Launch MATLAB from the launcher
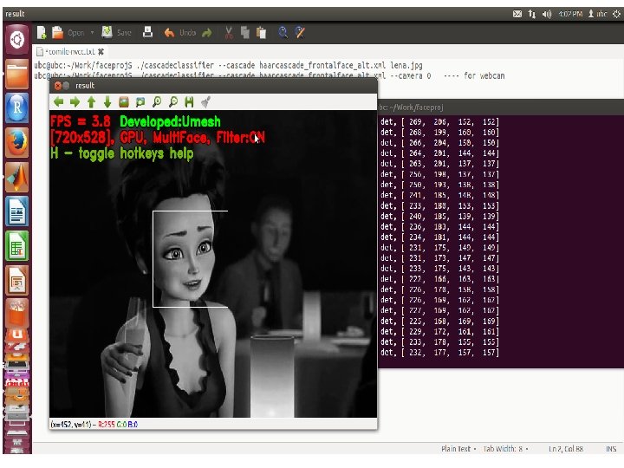 (x=17, y=176)
